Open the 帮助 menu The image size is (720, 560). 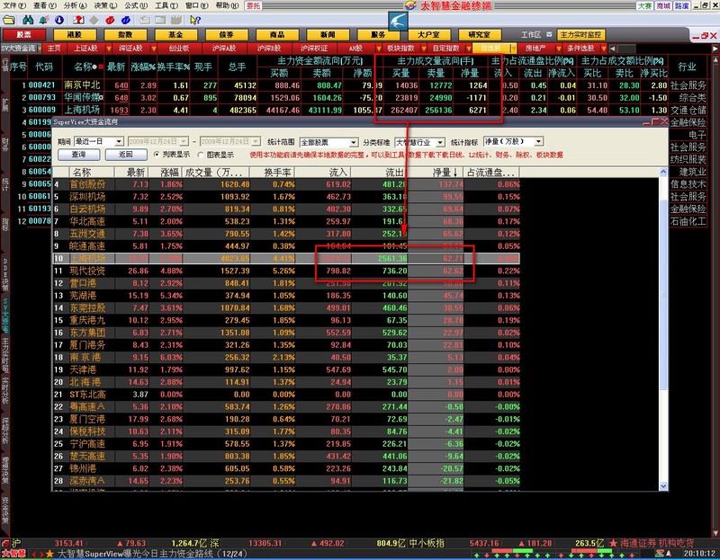tap(227, 5)
